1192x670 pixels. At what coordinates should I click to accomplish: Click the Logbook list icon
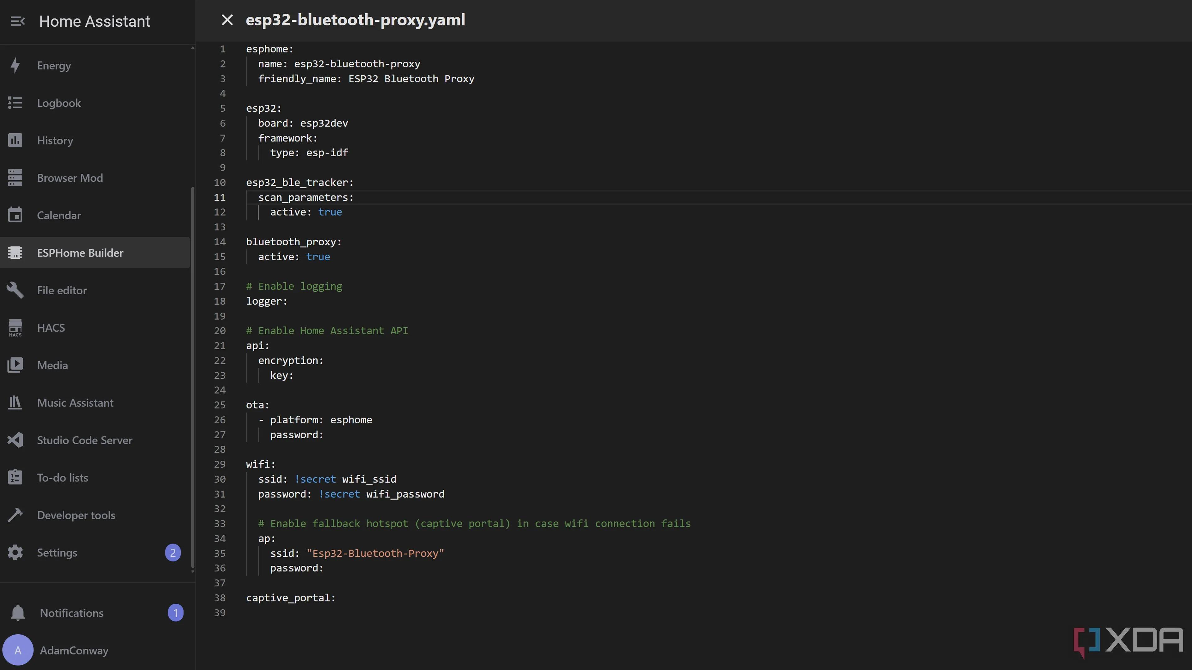point(15,103)
